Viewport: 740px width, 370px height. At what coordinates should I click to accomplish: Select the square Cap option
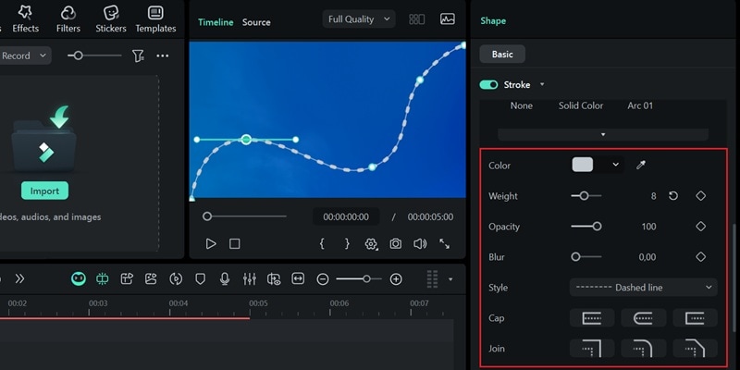tap(695, 318)
